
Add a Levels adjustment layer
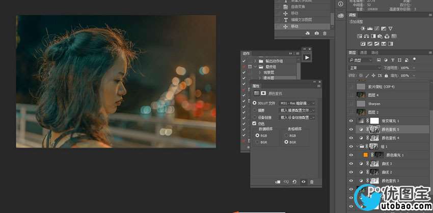370,28
